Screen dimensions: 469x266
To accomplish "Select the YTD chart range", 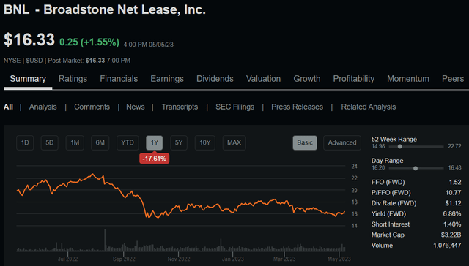I will (x=128, y=142).
